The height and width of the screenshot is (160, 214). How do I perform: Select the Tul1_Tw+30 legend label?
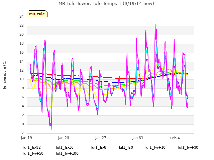tap(188, 147)
